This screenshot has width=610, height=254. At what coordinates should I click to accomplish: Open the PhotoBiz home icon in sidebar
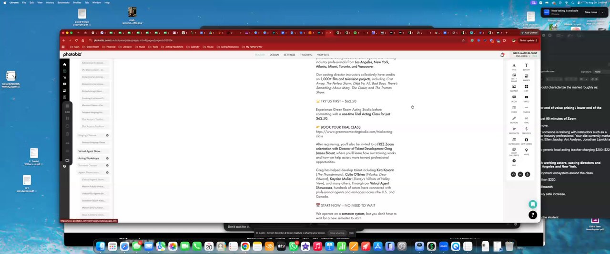point(65,65)
